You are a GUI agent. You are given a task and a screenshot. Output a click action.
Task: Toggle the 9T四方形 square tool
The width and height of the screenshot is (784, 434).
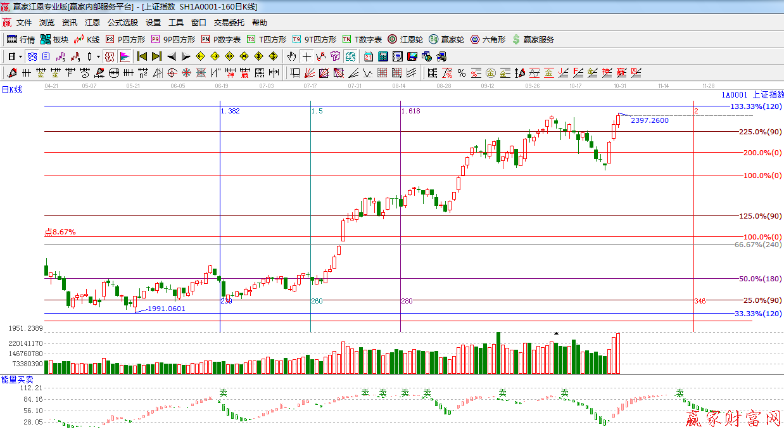click(313, 39)
